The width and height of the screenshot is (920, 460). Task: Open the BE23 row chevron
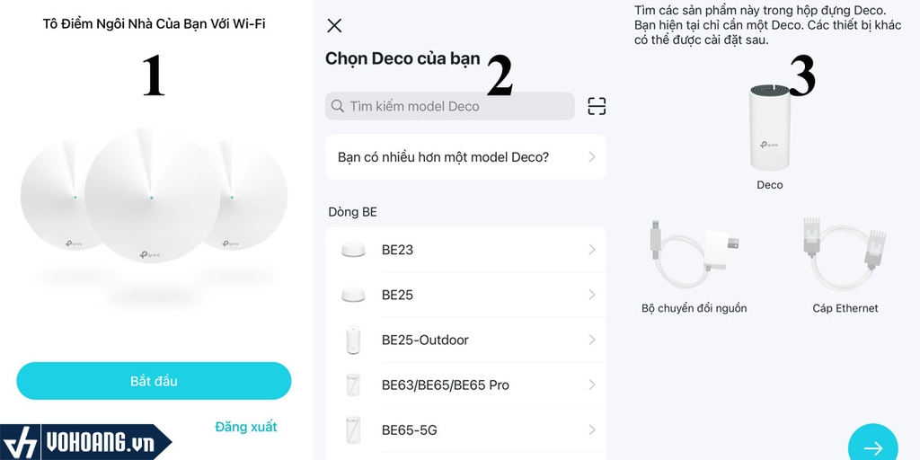591,250
